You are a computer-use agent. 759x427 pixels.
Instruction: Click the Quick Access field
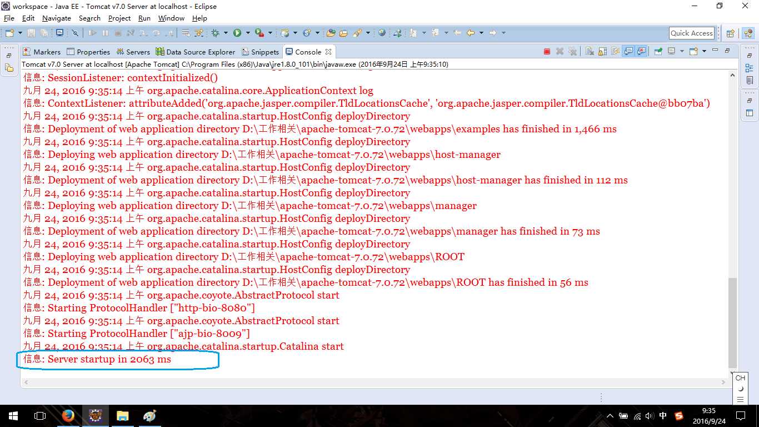[691, 33]
